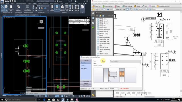Switch to the Output ribbon tab
This screenshot has width=182, height=102.
(x=30, y=3)
